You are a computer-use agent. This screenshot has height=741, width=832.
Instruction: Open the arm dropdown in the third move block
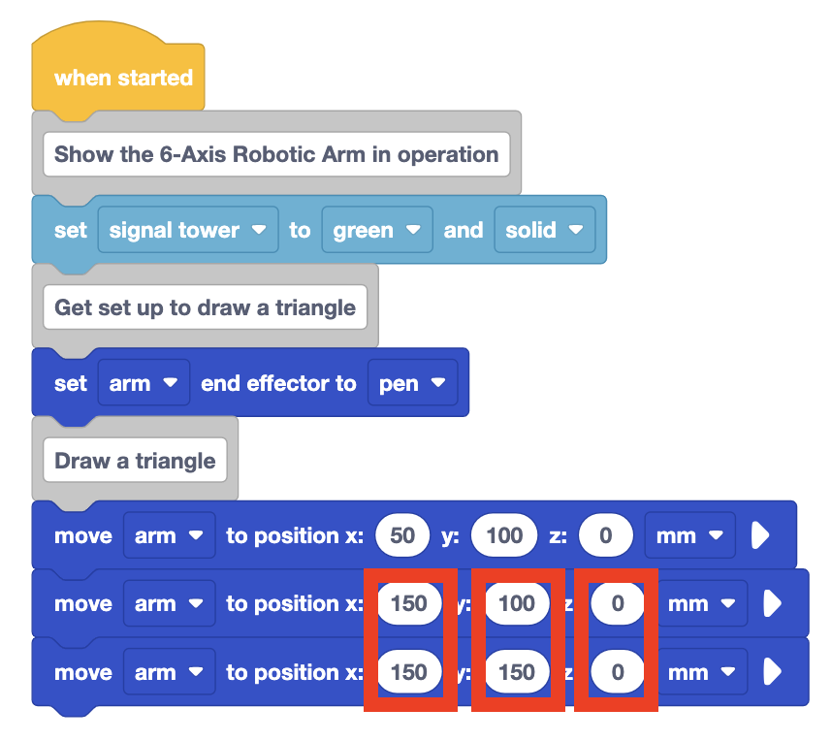[x=170, y=672]
